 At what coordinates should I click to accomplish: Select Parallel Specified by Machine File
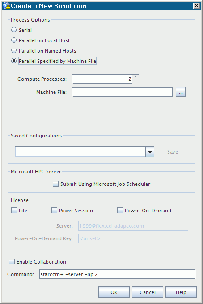point(14,61)
